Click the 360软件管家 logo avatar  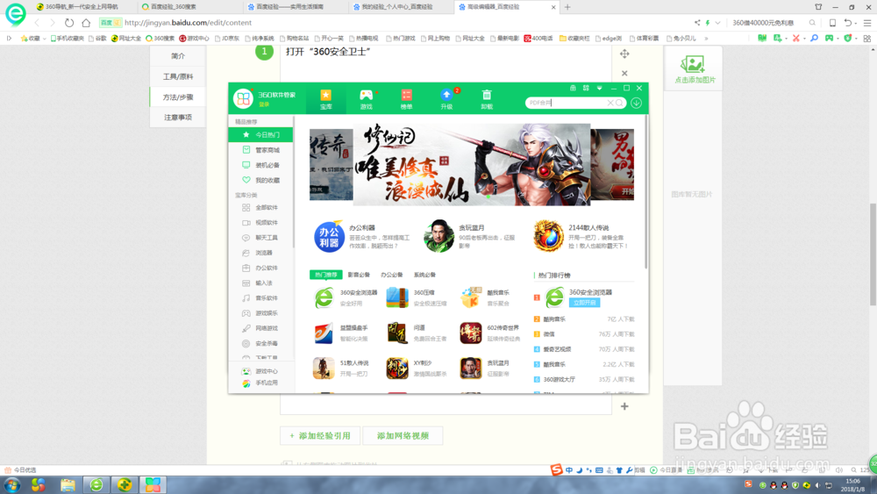[x=243, y=99]
